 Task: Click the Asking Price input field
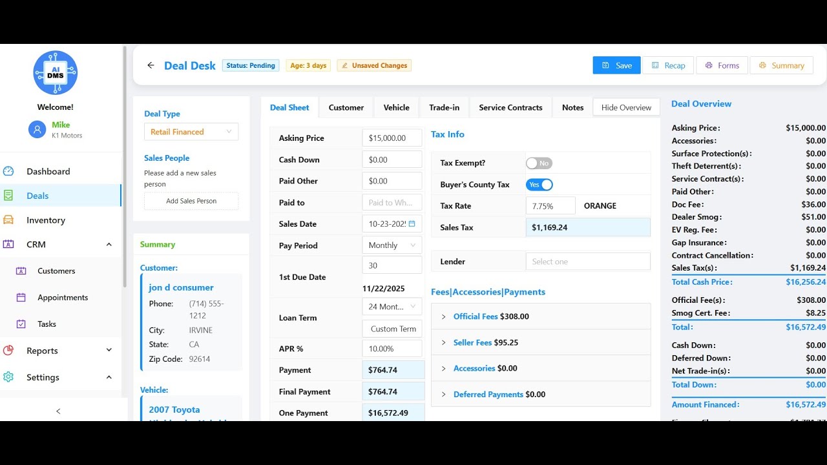point(392,138)
